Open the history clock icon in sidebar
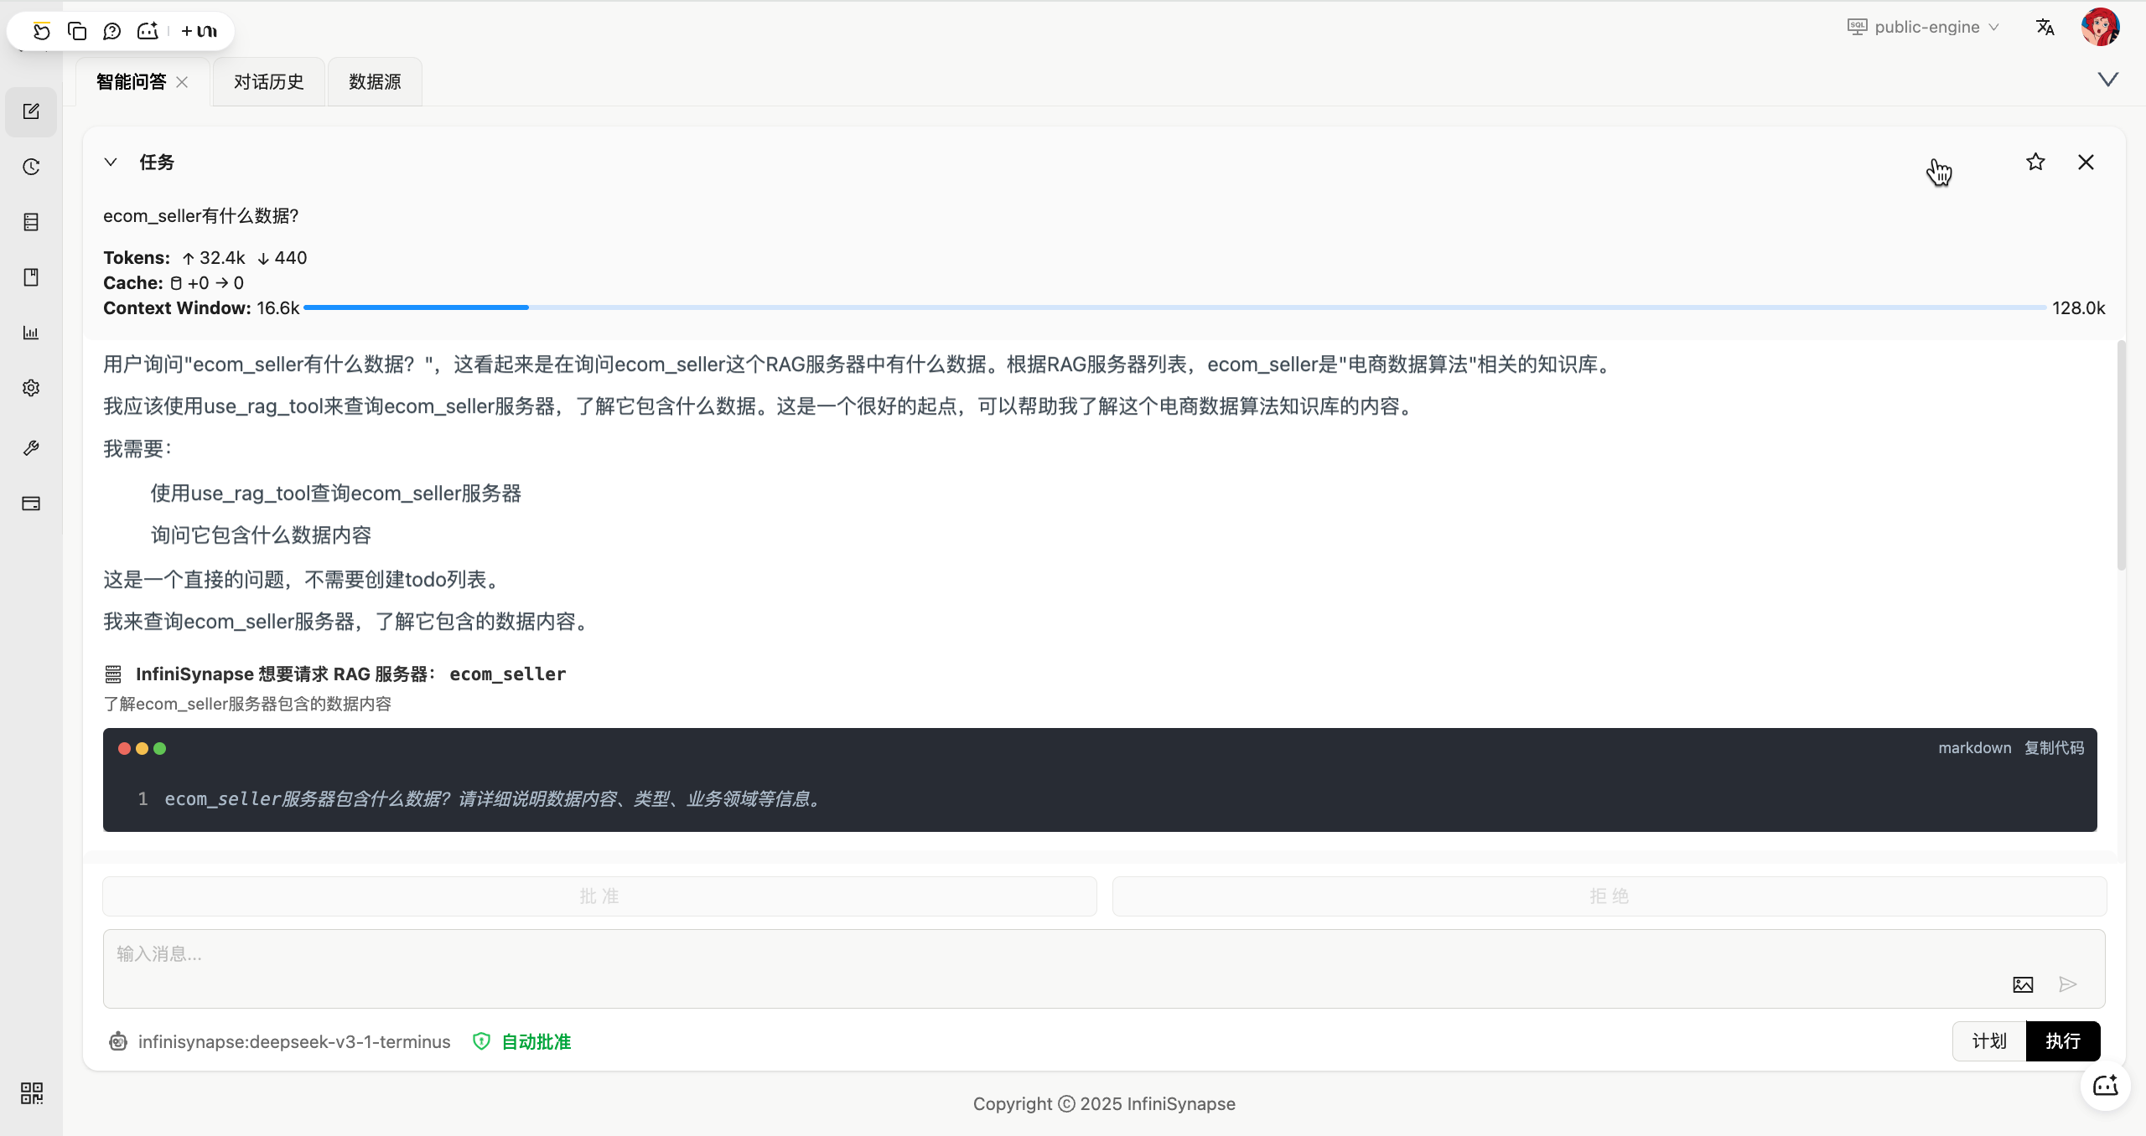Screen dimensions: 2146x1136 pyautogui.click(x=31, y=167)
